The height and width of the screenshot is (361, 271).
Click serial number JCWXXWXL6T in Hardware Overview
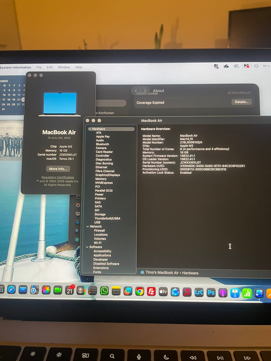coord(190,162)
